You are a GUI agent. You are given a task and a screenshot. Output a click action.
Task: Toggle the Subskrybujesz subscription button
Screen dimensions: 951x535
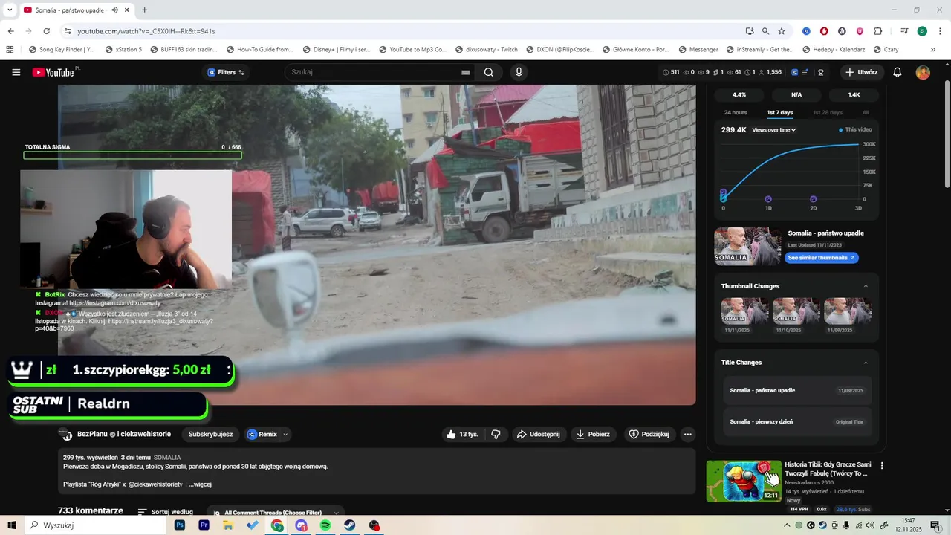(x=210, y=434)
